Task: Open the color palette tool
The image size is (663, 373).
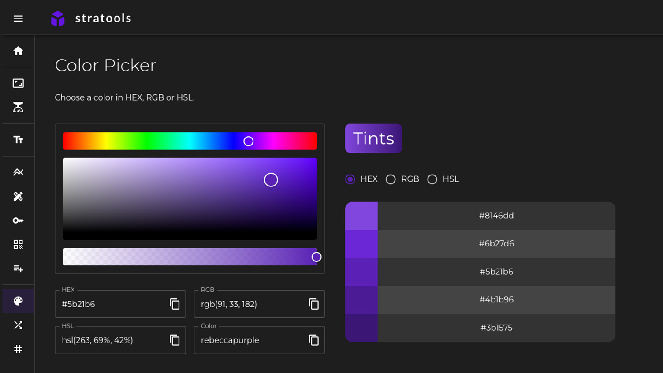Action: pyautogui.click(x=18, y=301)
